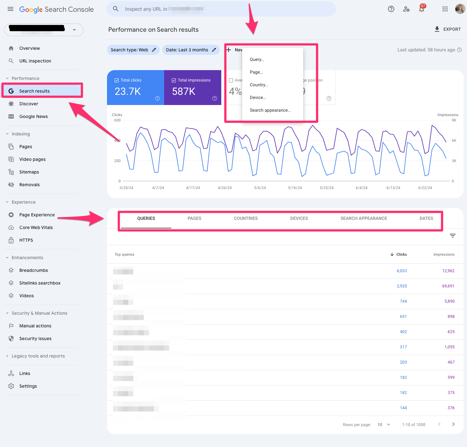
Task: Enable the Average CTR checkbox
Action: click(231, 80)
